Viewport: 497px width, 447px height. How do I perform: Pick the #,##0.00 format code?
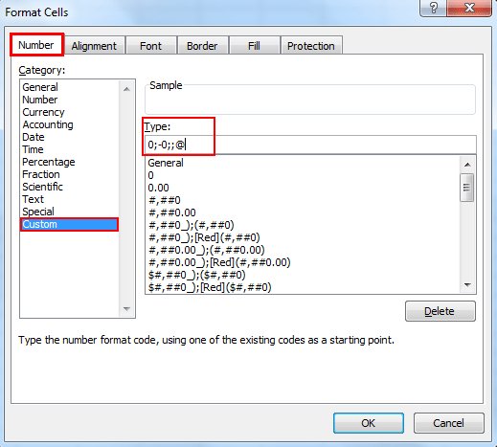tap(172, 212)
